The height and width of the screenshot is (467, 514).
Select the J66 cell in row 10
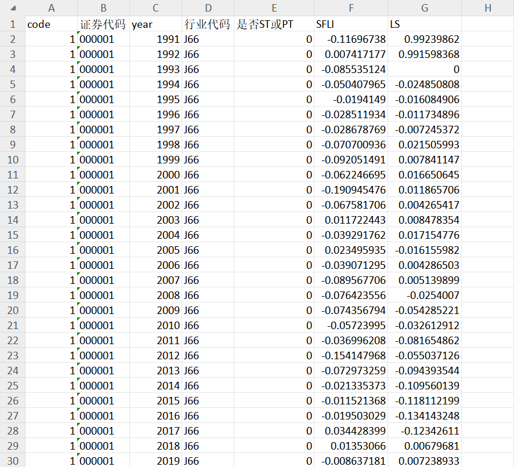pos(208,160)
